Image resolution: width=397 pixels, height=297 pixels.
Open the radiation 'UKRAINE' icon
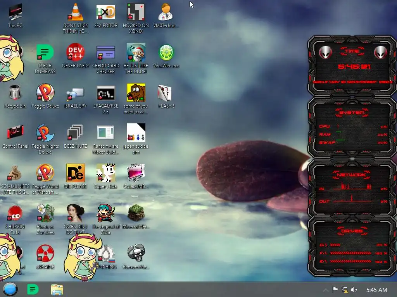pyautogui.click(x=45, y=257)
